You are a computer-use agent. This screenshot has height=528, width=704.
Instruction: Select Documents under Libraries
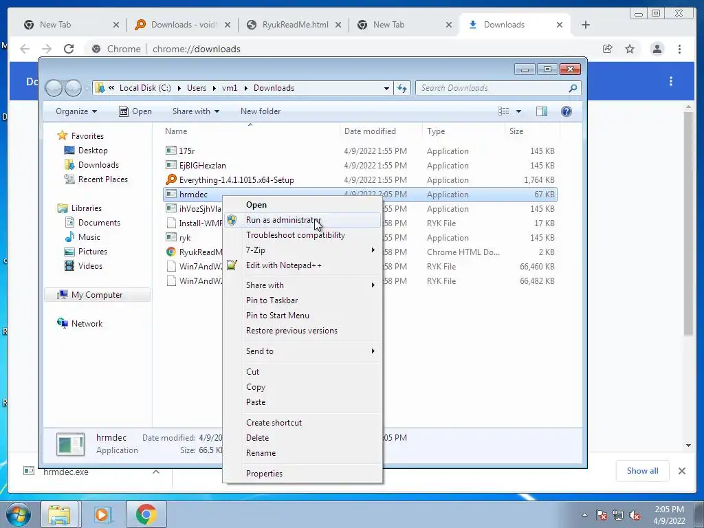tap(93, 223)
